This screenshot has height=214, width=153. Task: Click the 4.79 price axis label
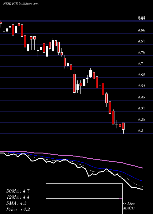point(141,52)
